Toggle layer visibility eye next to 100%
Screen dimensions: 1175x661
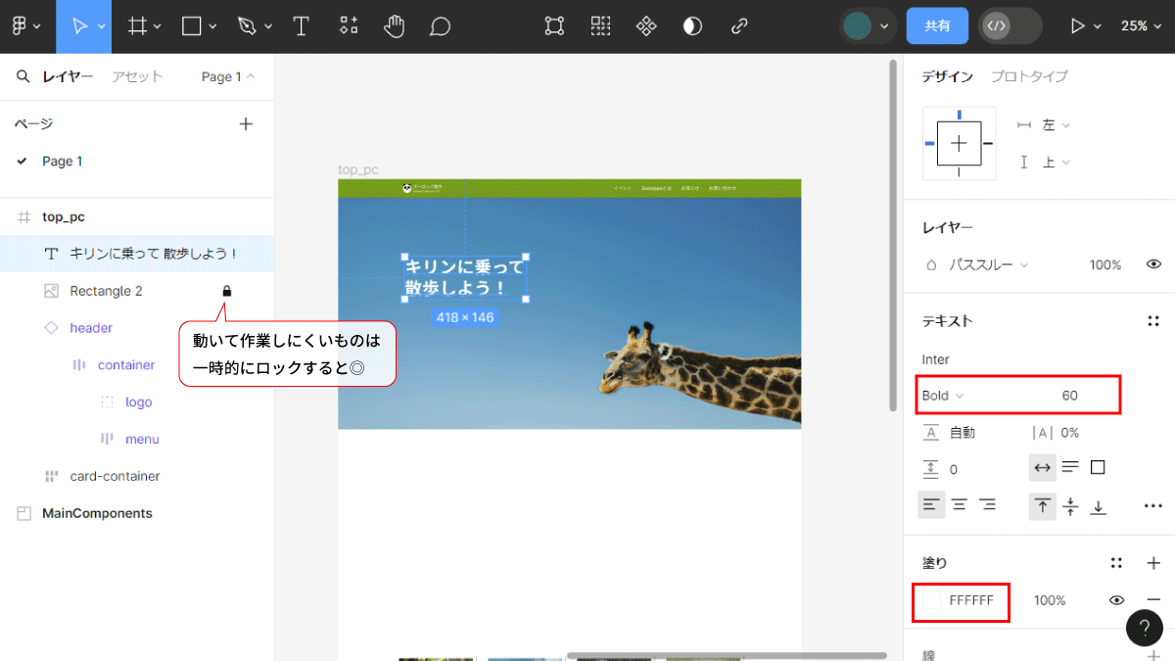[1153, 264]
